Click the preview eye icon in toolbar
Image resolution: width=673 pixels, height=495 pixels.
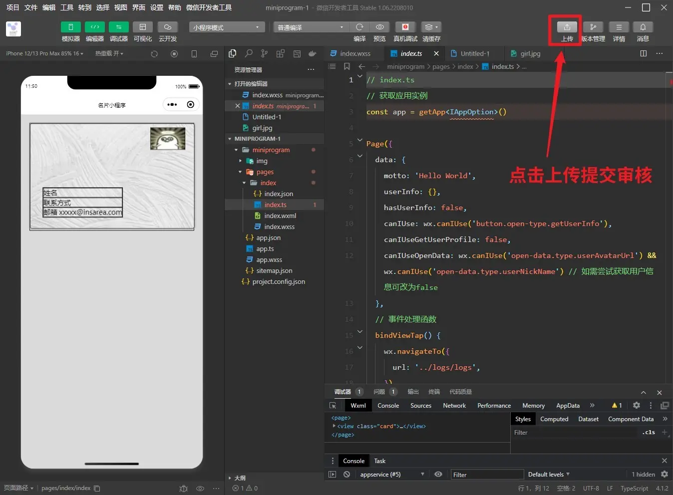pyautogui.click(x=379, y=27)
